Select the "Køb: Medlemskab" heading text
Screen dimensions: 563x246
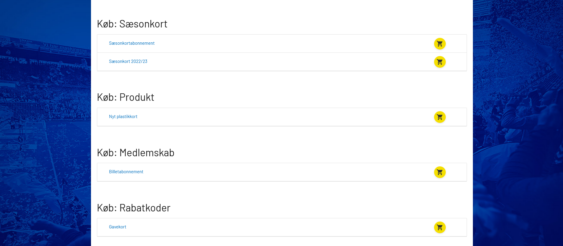point(135,153)
